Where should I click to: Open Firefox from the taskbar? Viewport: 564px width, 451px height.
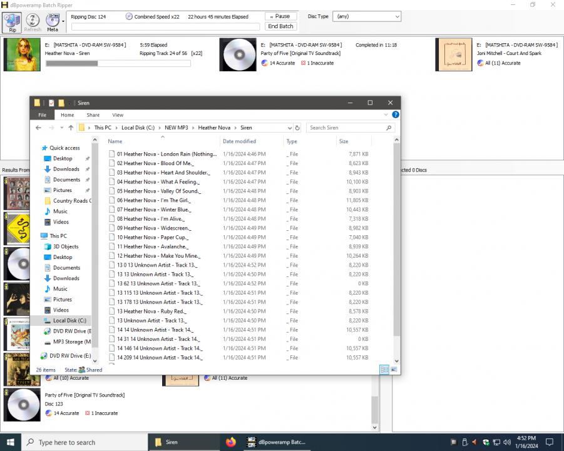231,442
